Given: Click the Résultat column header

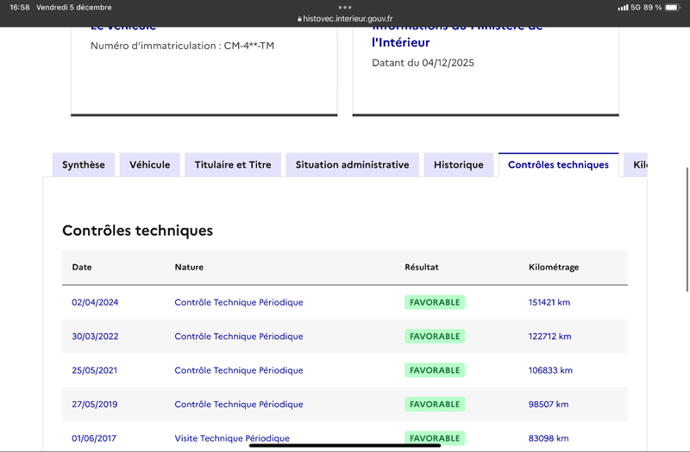Looking at the screenshot, I should click(422, 267).
